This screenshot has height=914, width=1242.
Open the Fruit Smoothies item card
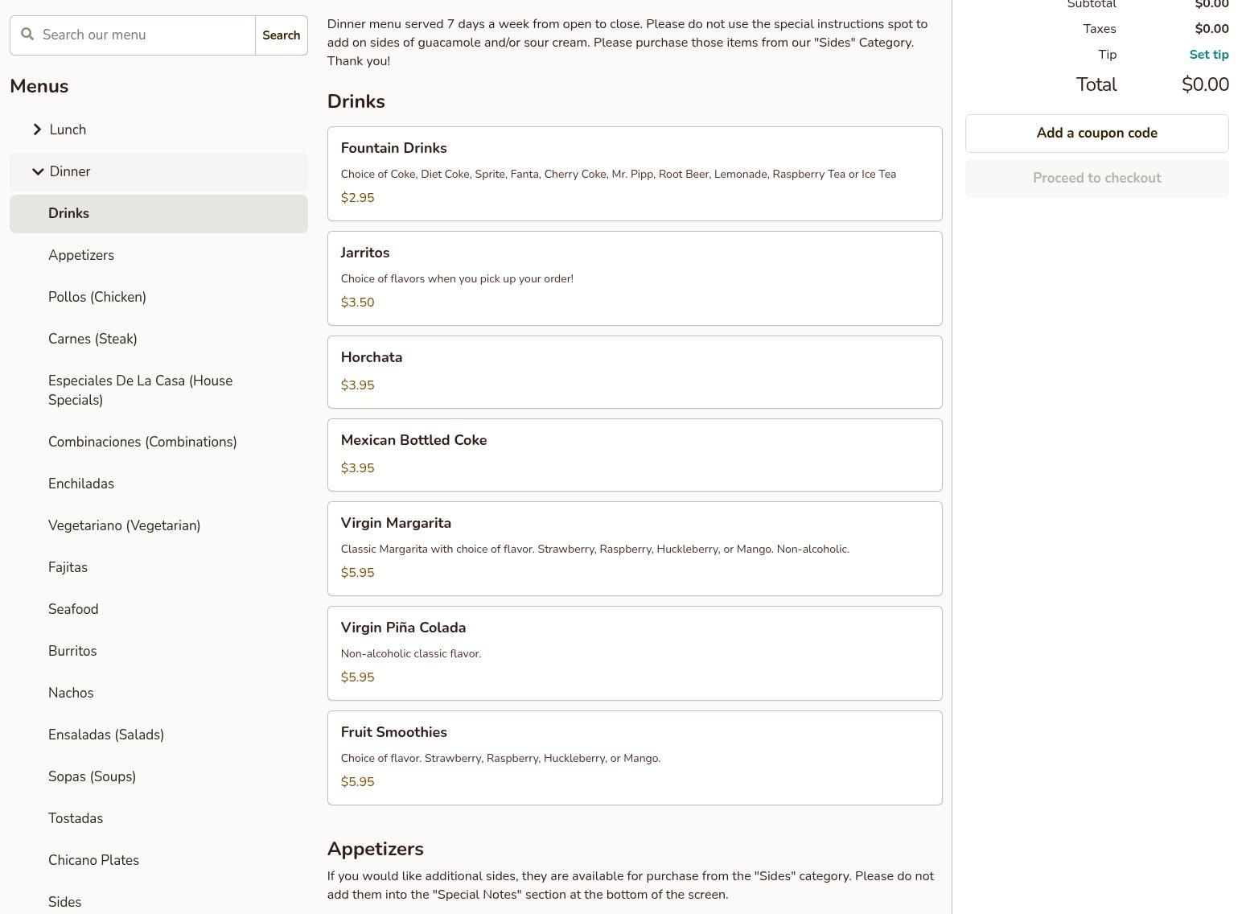coord(634,757)
